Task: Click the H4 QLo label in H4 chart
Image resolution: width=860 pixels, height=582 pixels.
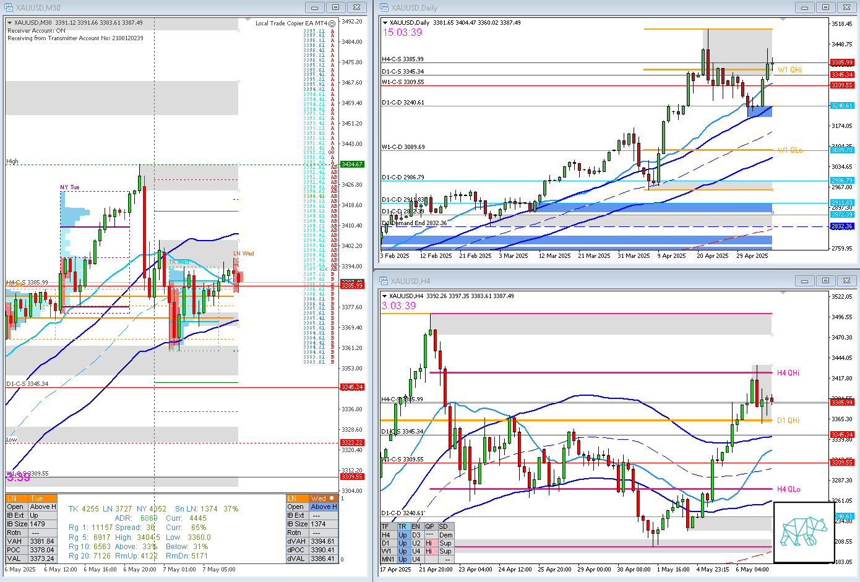Action: [x=789, y=489]
